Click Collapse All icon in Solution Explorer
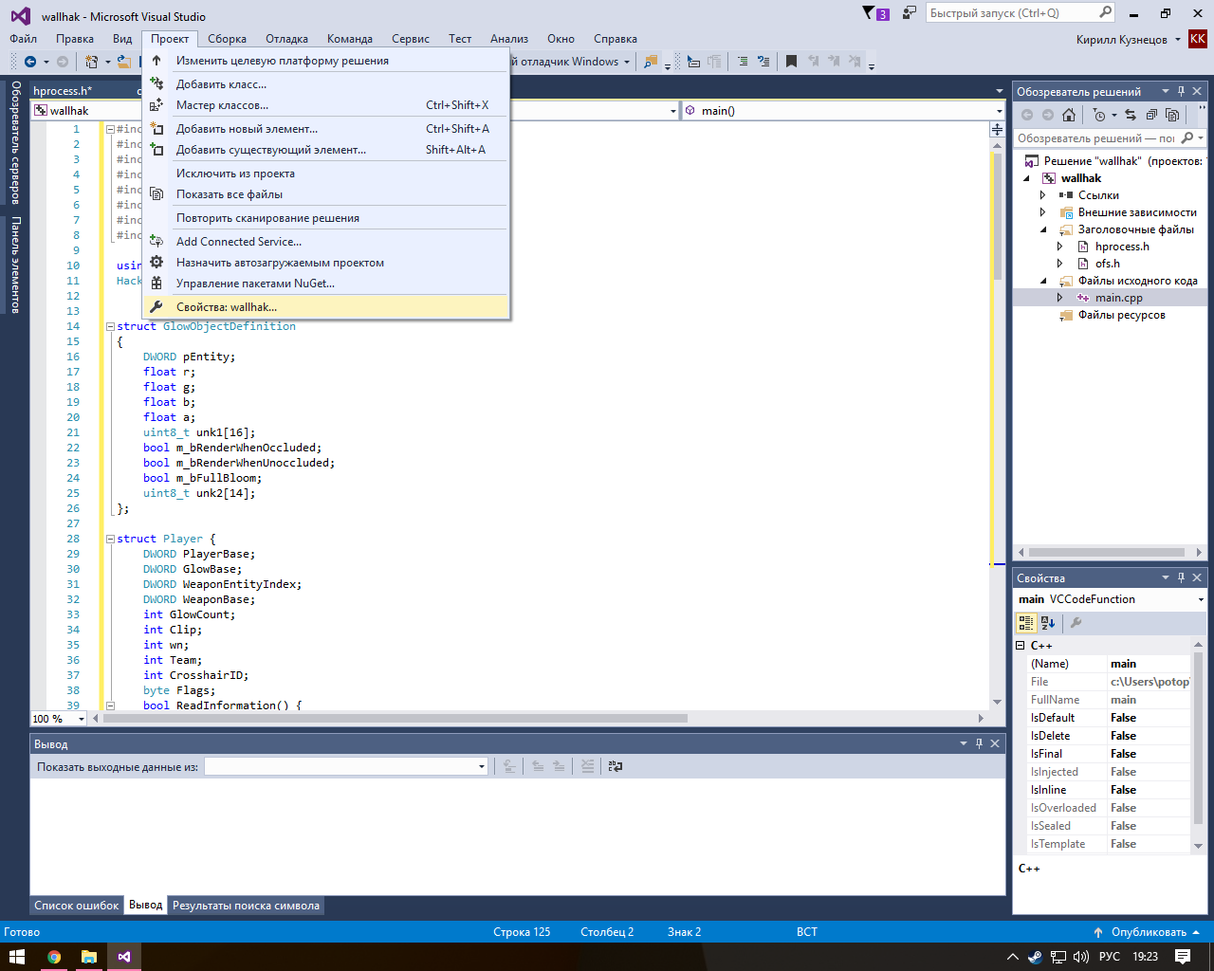This screenshot has width=1214, height=971. point(1151,115)
